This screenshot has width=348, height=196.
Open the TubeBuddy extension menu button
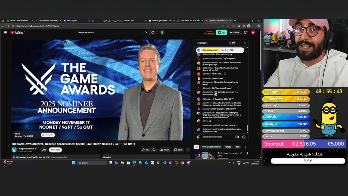[221, 32]
